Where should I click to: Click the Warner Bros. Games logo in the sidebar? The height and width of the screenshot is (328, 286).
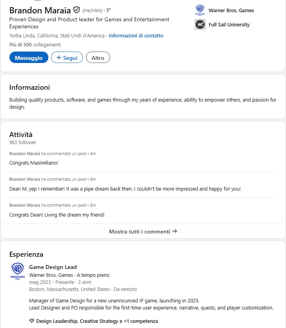pyautogui.click(x=200, y=11)
